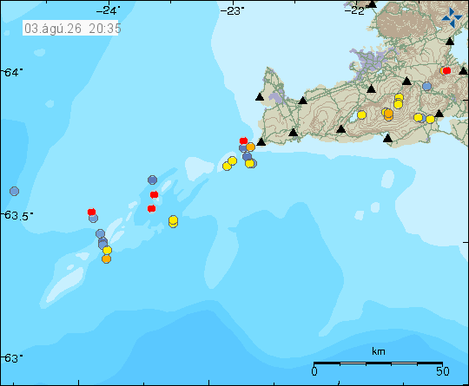Click the red quake marker near the peninsula tip
469x386 pixels.
click(x=243, y=141)
